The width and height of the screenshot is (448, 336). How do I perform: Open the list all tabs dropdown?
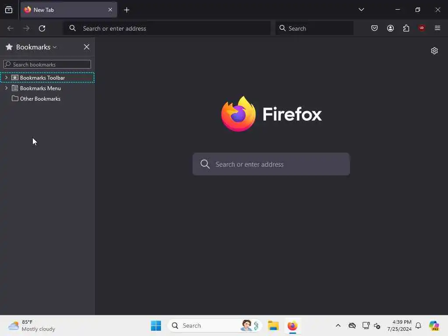click(x=361, y=10)
